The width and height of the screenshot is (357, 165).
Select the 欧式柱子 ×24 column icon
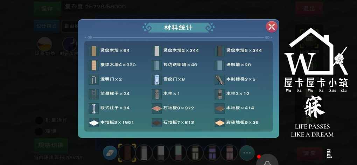click(93, 108)
